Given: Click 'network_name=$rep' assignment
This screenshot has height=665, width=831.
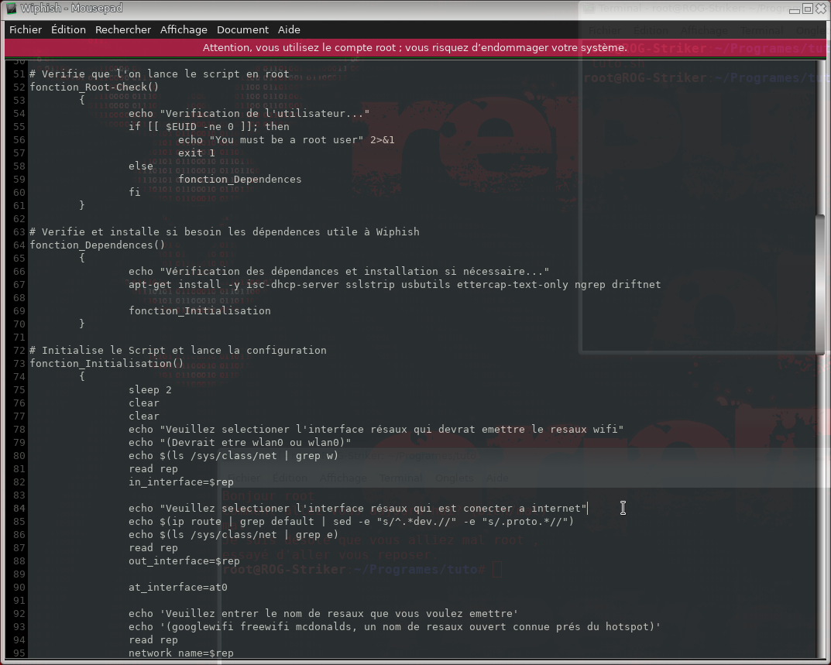Looking at the screenshot, I should pyautogui.click(x=180, y=653).
